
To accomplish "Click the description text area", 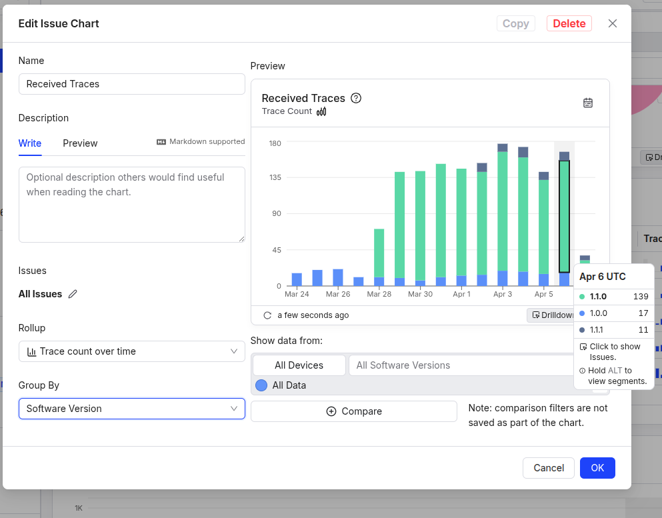I will (x=132, y=204).
